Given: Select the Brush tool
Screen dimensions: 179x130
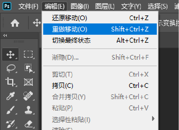Looking at the screenshot, I should coord(11,109).
